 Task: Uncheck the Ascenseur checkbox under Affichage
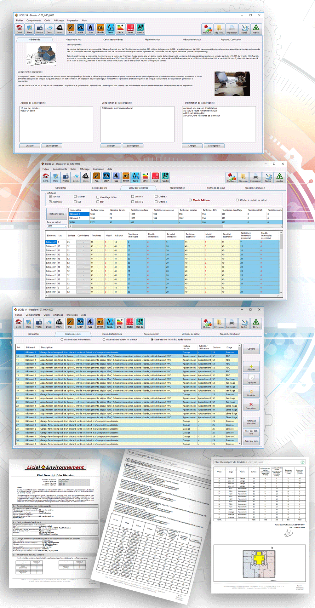tap(50, 202)
